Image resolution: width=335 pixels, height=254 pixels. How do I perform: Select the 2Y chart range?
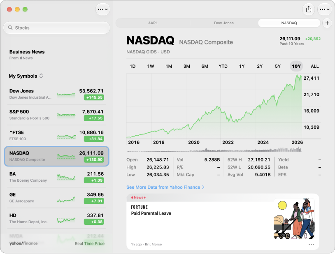click(260, 66)
